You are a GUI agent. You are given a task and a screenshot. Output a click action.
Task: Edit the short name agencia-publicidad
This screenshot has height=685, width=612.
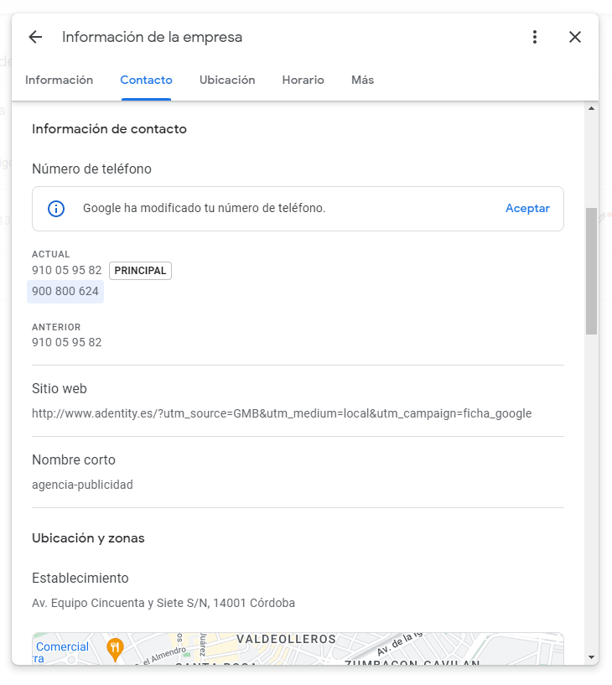pyautogui.click(x=82, y=485)
